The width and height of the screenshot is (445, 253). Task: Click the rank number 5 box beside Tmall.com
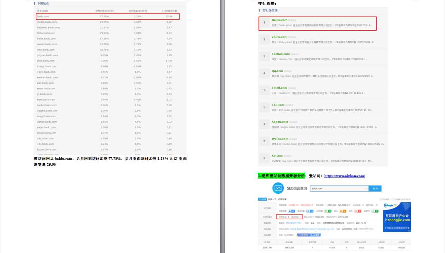(265, 90)
